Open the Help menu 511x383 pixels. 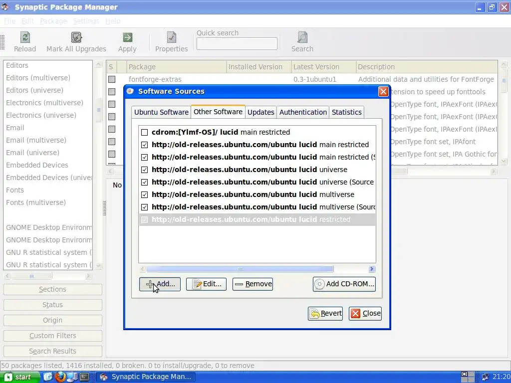coord(113,21)
